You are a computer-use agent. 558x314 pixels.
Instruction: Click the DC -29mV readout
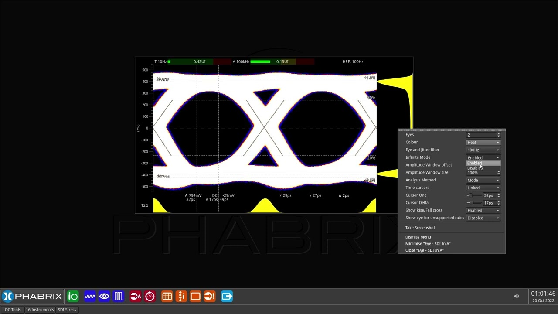223,195
